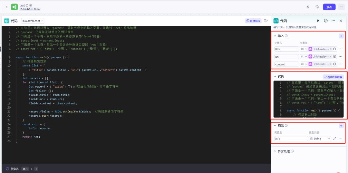Add a new input variable
348x173 pixels.
tap(341, 36)
